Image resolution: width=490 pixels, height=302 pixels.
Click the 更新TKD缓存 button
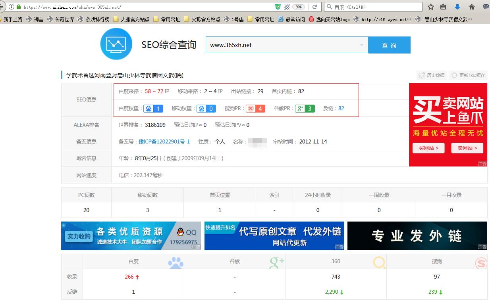(x=468, y=75)
